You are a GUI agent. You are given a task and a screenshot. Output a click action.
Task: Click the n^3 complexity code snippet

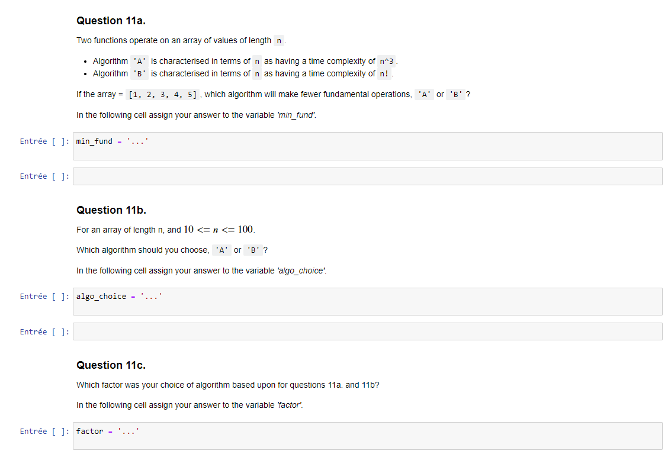(x=387, y=61)
